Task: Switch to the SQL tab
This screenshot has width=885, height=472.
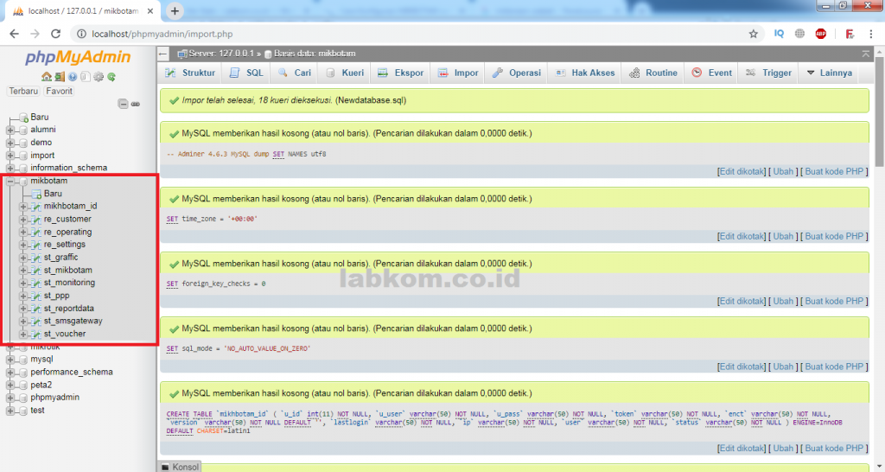Action: (246, 73)
